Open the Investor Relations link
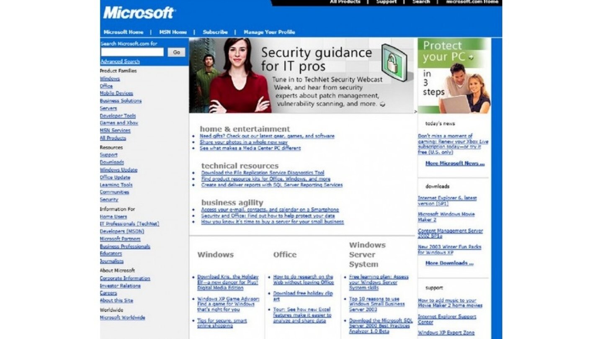Screen dimensions: 603x339 [x=120, y=286]
